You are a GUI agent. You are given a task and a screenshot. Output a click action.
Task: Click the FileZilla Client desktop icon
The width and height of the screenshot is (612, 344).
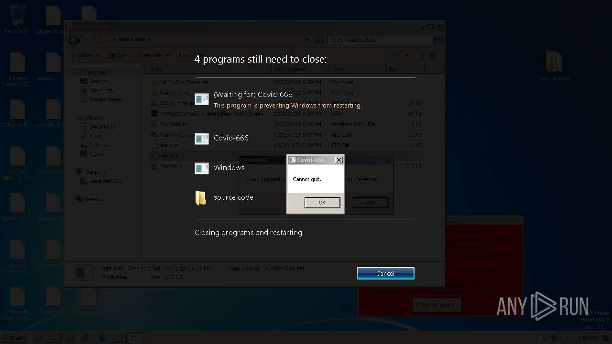pos(17,163)
